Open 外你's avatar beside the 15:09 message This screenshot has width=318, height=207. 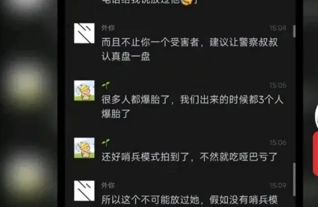coord(84,191)
